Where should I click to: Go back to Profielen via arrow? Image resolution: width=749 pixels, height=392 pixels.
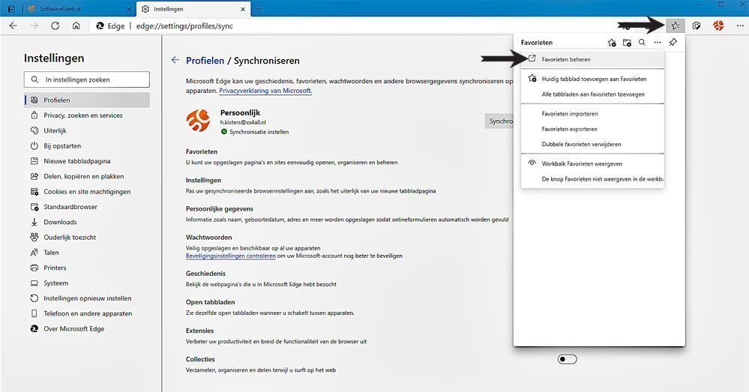pyautogui.click(x=175, y=60)
